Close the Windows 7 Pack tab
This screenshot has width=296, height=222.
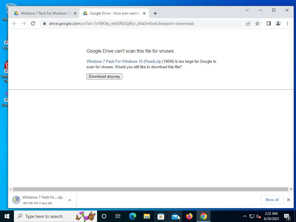[75, 13]
